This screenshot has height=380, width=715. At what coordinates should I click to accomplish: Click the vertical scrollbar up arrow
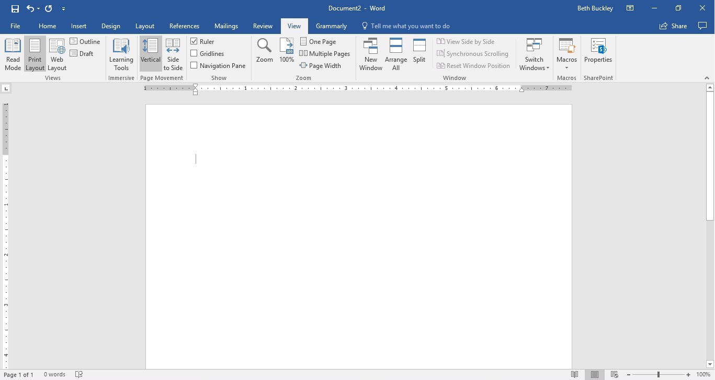coord(710,88)
